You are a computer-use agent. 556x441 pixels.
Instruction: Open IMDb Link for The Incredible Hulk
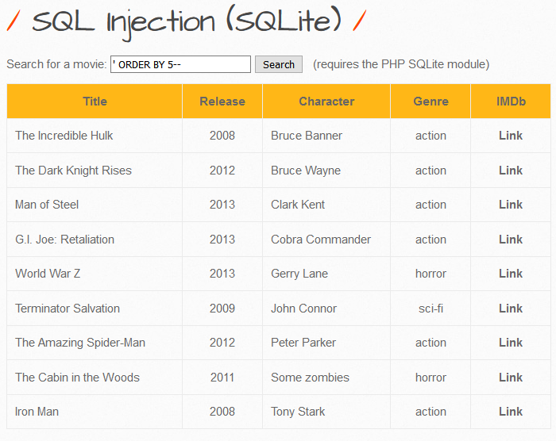[511, 136]
